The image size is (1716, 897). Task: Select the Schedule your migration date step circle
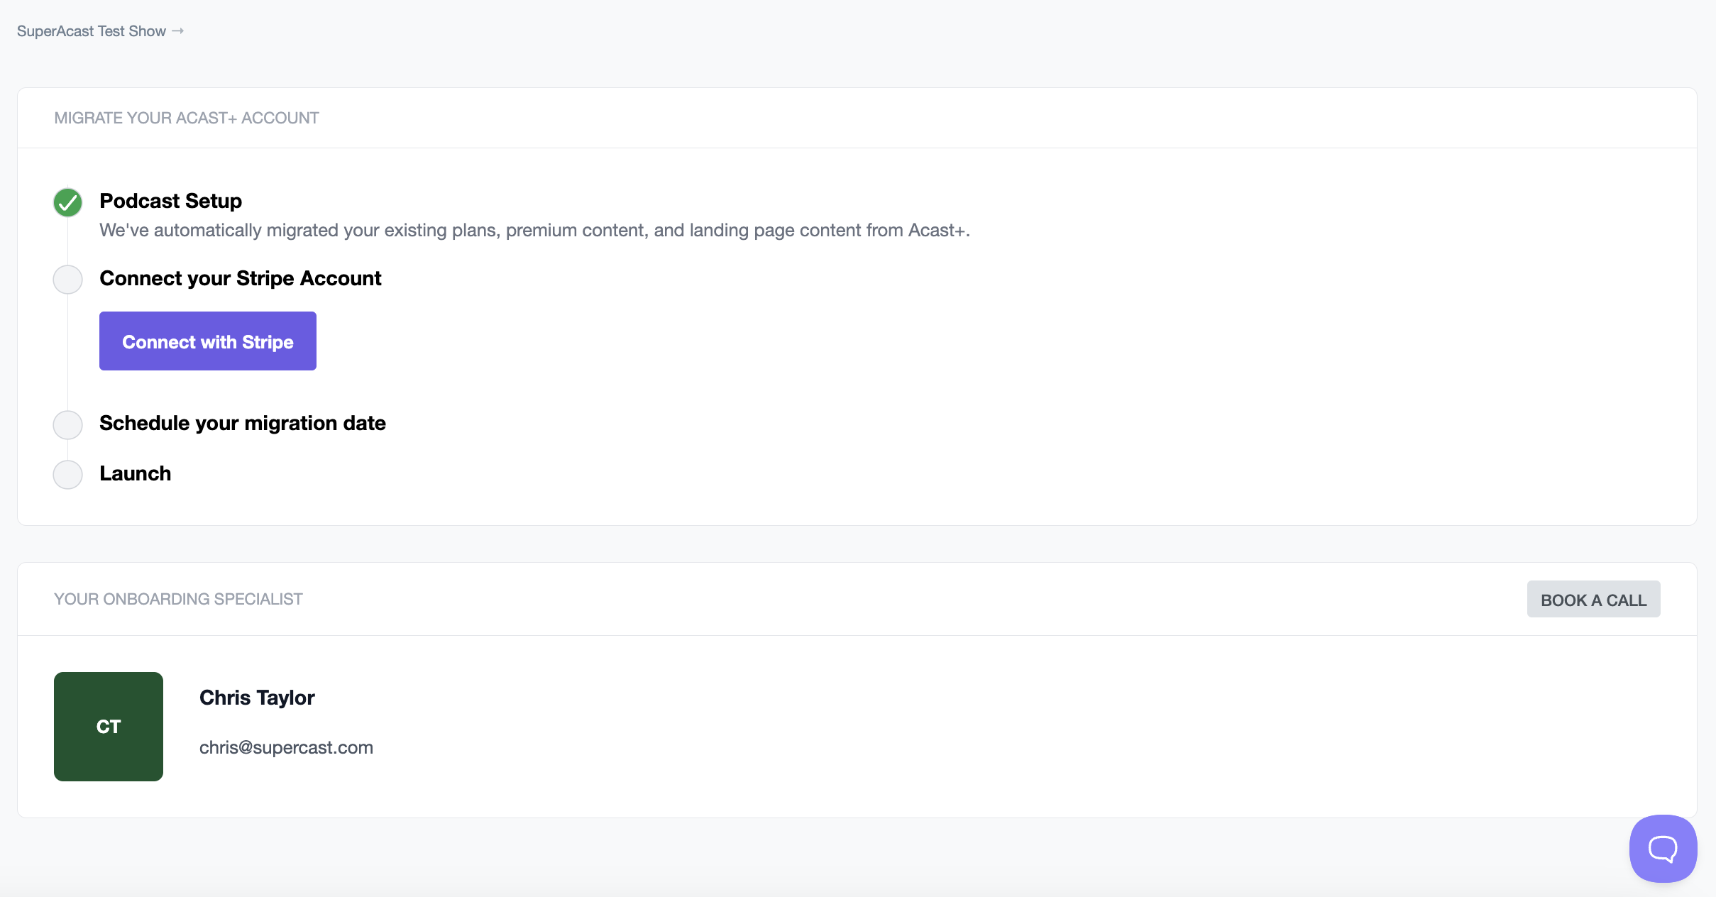[x=68, y=424]
